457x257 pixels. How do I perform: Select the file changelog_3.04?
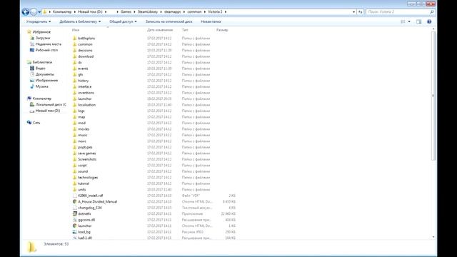pos(90,208)
